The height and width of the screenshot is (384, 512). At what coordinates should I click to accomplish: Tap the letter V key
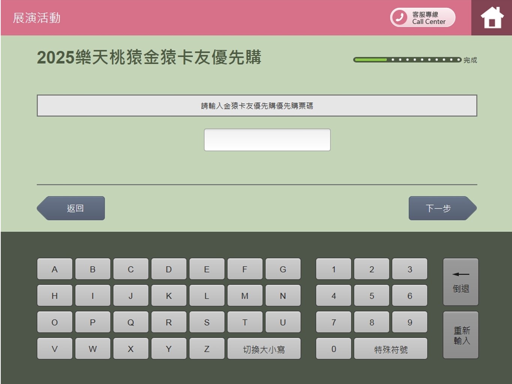(x=55, y=349)
